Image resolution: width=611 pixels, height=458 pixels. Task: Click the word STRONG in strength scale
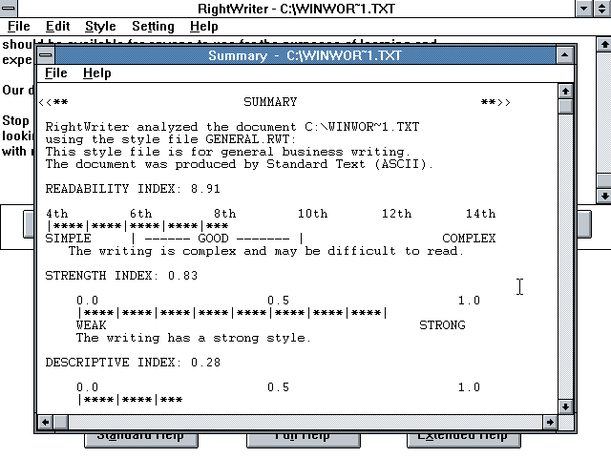[442, 325]
